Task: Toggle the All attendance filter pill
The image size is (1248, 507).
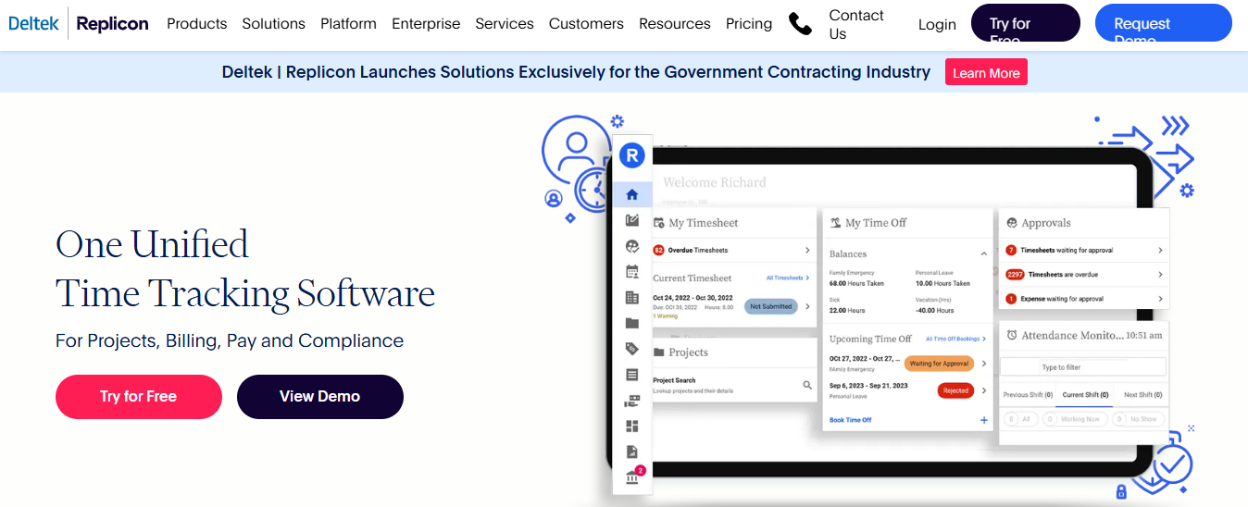Action: click(x=1018, y=419)
